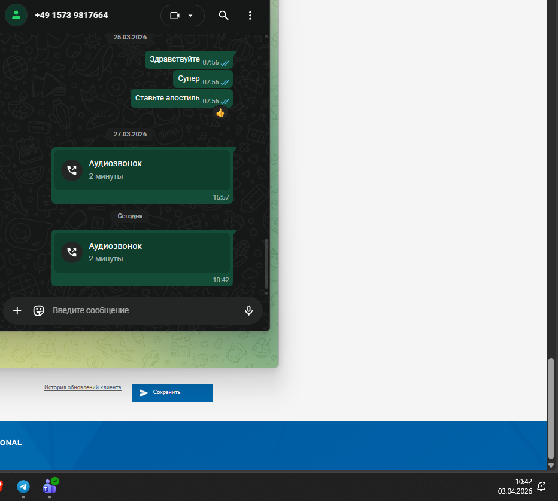Click the page vertical scrollbar thumb
Image resolution: width=558 pixels, height=501 pixels.
pos(551,408)
